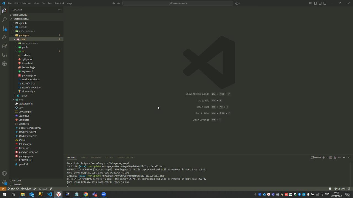This screenshot has height=198, width=353.
Task: Open Source Control view in the activity bar
Action: point(4,29)
